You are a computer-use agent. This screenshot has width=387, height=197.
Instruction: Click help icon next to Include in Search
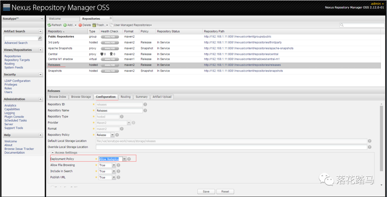pos(119,171)
